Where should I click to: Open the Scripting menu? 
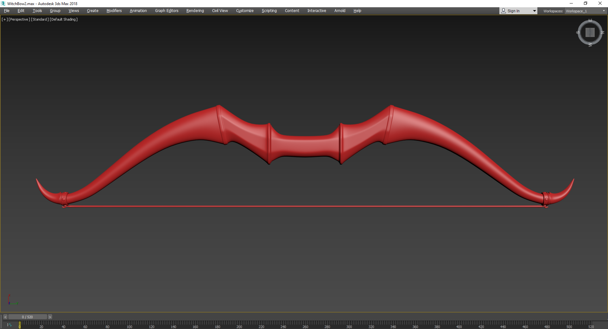tap(269, 11)
